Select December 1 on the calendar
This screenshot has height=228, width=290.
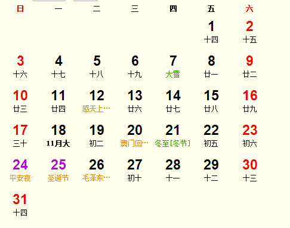point(211,32)
